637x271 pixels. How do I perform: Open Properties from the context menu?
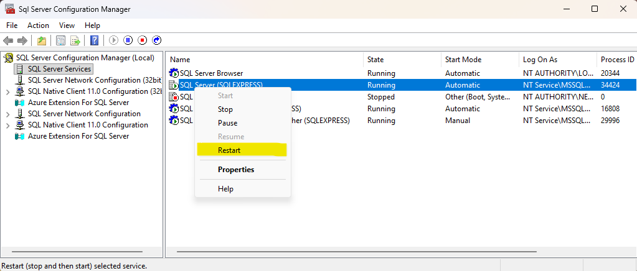coord(236,170)
